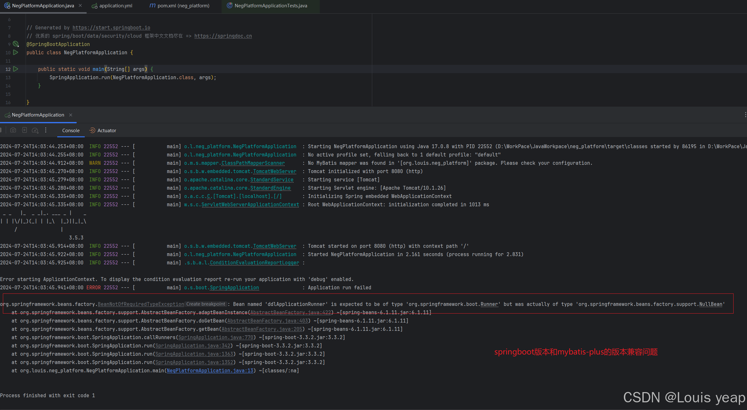The height and width of the screenshot is (410, 747).
Task: Close the NegPlatformApplication.java editor tab
Action: [80, 5]
